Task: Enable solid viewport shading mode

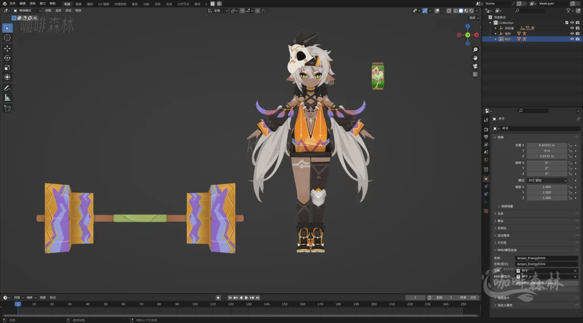Action: tap(461, 11)
